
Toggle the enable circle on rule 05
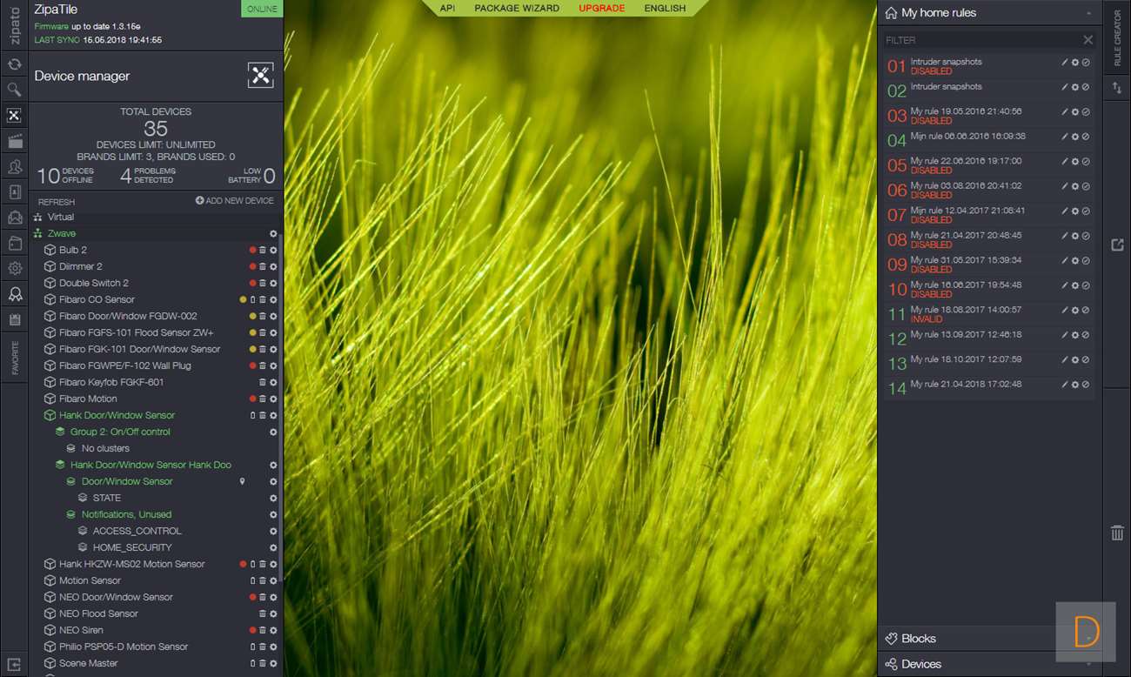pyautogui.click(x=1086, y=162)
